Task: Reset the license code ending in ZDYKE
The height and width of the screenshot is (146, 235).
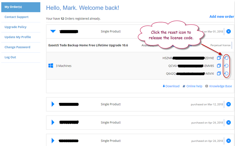Action: (x=226, y=58)
